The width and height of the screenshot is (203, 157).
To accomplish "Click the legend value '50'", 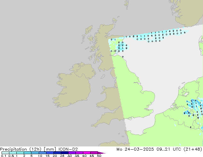I will point(99,156).
